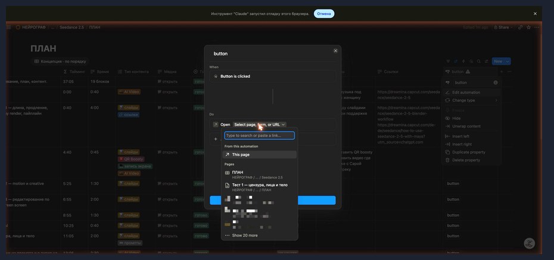Choose Duplicate property

[x=471, y=152]
